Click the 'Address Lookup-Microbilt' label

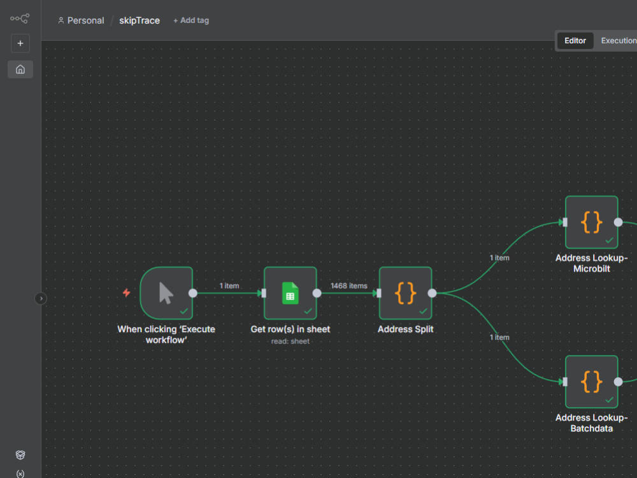pos(592,263)
